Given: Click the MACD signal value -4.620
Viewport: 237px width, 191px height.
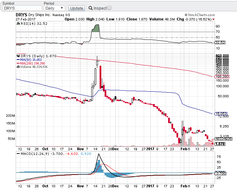Looking at the screenshot, I should (x=72, y=154).
